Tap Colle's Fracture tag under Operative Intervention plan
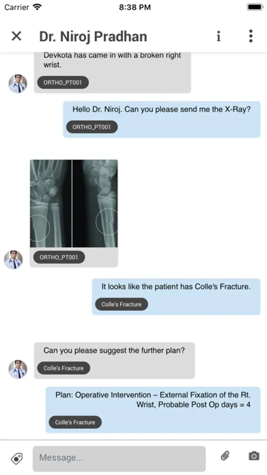This screenshot has width=267, height=475. 75,422
